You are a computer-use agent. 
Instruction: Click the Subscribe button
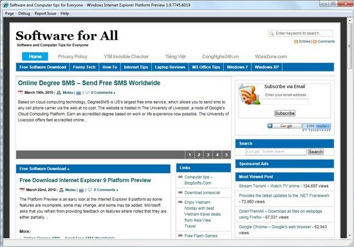pyautogui.click(x=284, y=113)
